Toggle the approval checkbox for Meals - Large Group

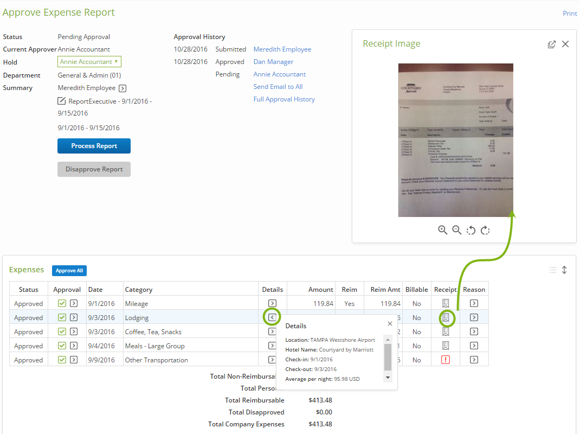click(62, 346)
